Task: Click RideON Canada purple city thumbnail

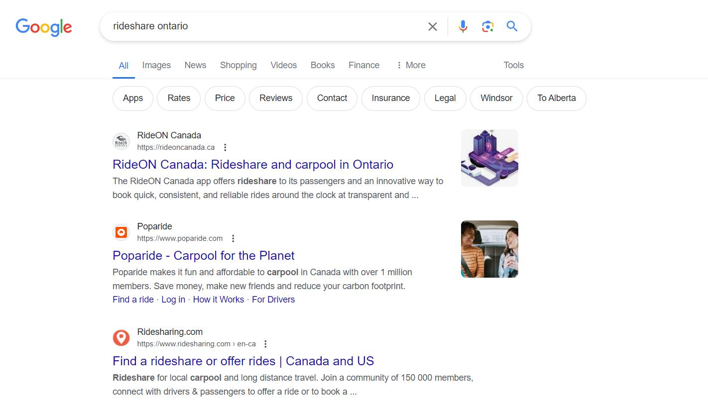Action: coord(489,158)
